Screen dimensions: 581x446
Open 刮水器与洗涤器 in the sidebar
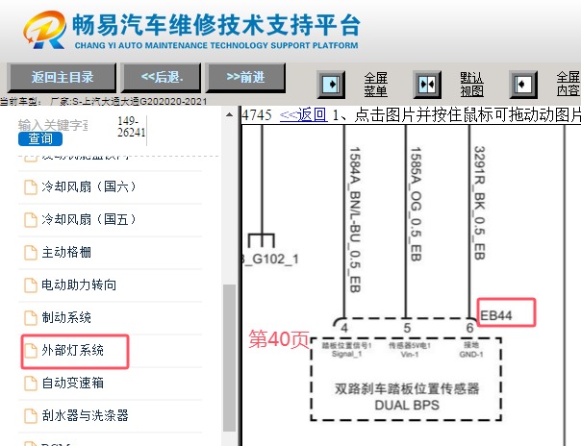tap(85, 415)
